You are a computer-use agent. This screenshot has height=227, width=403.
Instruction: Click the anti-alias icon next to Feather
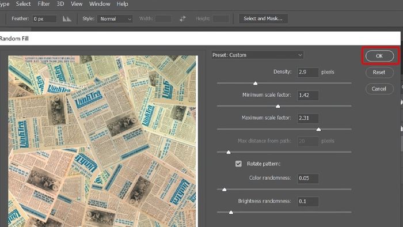(67, 19)
